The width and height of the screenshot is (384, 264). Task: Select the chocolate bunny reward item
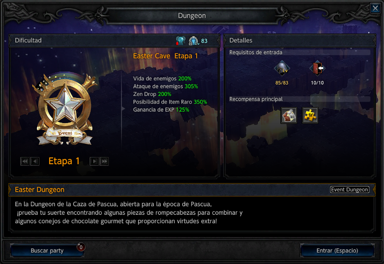pyautogui.click(x=289, y=115)
